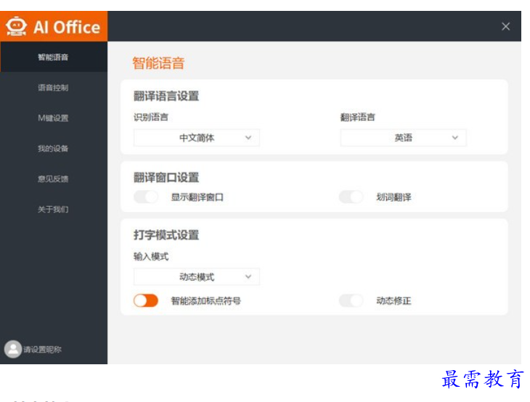Viewport: 530px width, 402px height.
Task: Toggle the 显示翻译窗口 switch
Action: [146, 197]
